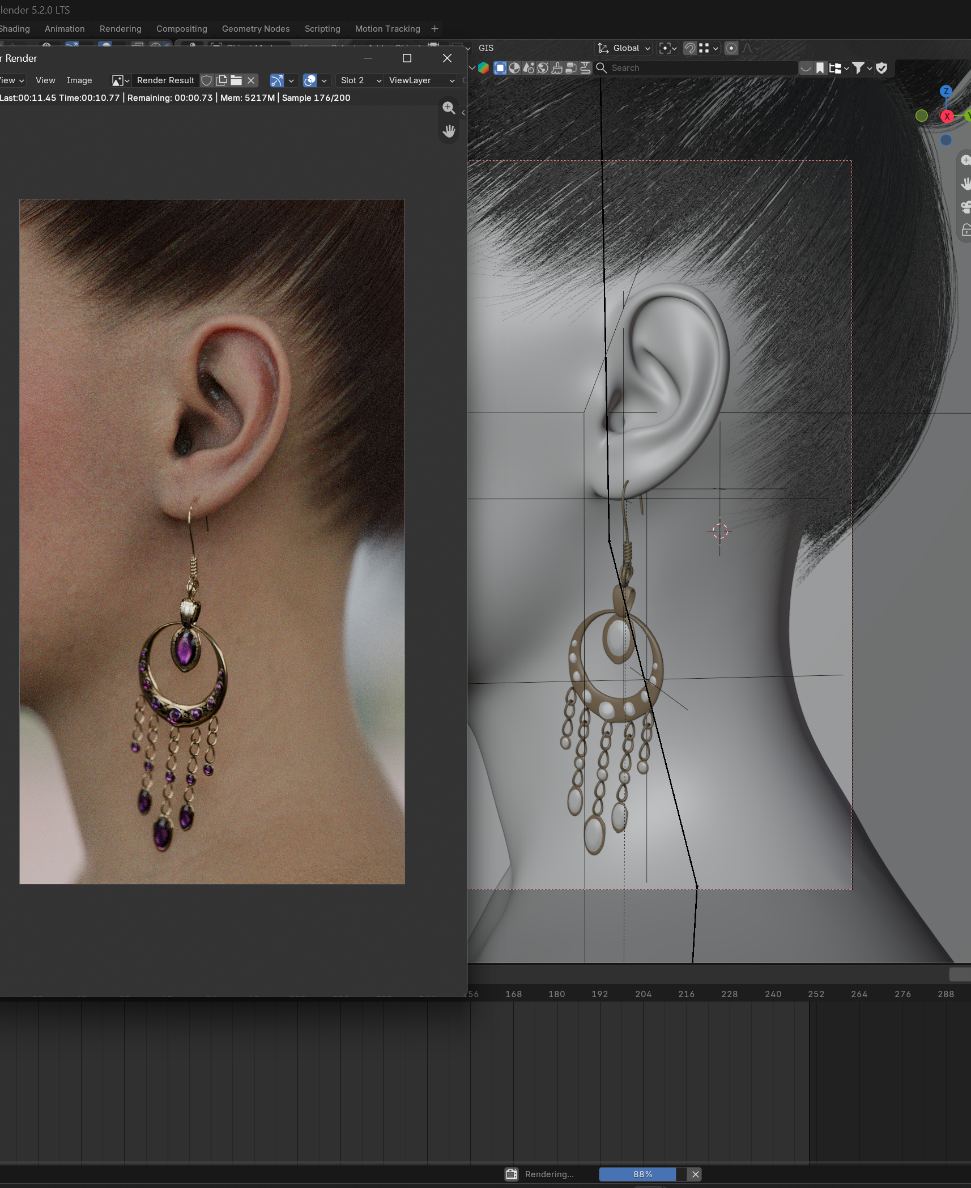Expand the gizmo options arrow in Render window
971x1188 pixels.
[291, 80]
